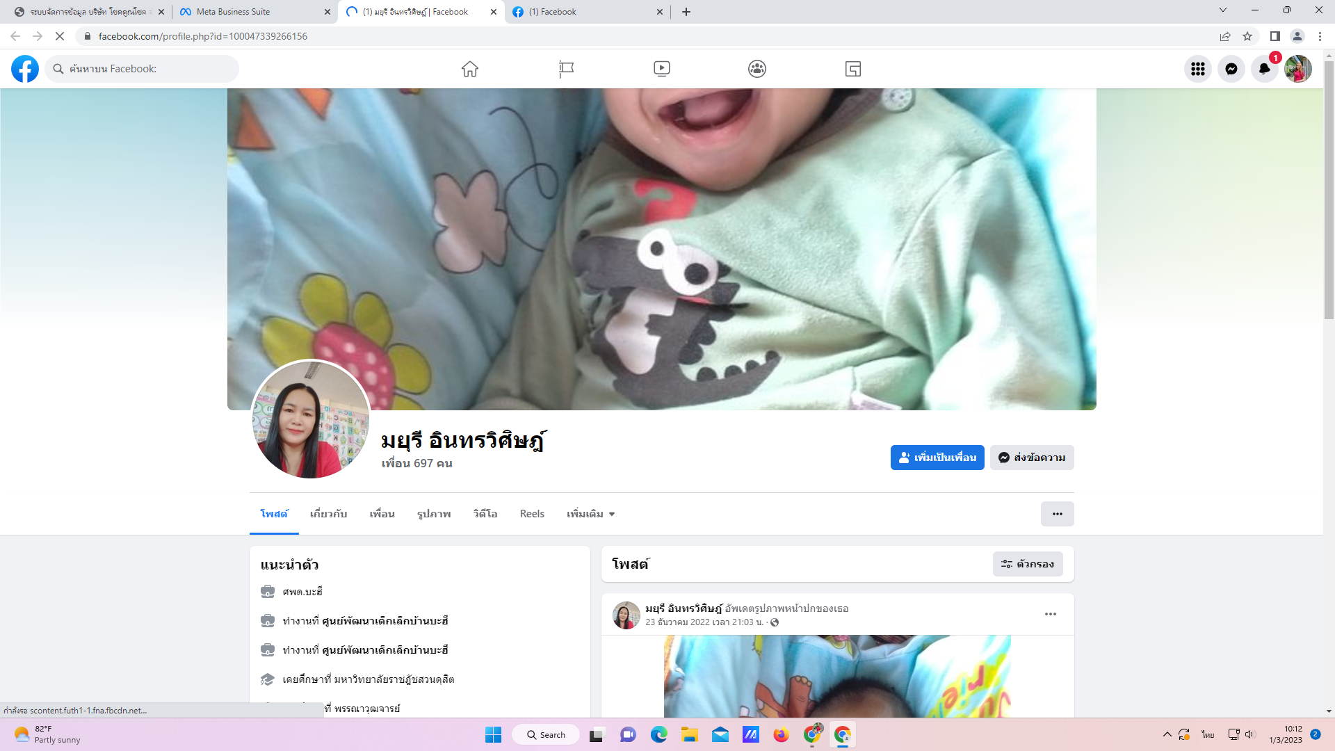The height and width of the screenshot is (751, 1335).
Task: Open the Gaming icon in navigation
Action: 853,69
